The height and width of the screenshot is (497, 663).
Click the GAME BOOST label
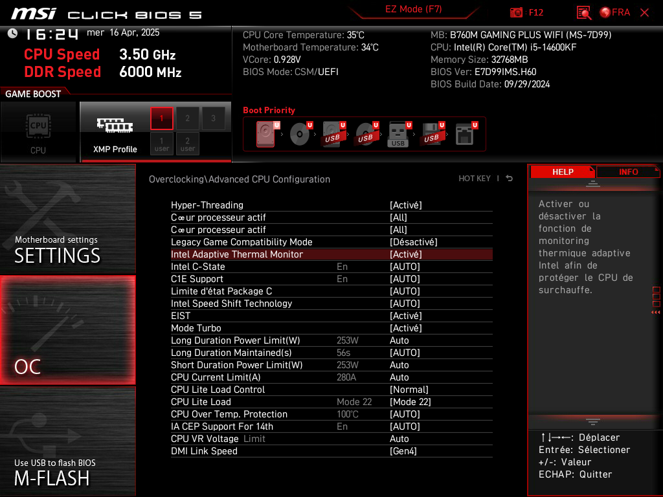click(33, 94)
